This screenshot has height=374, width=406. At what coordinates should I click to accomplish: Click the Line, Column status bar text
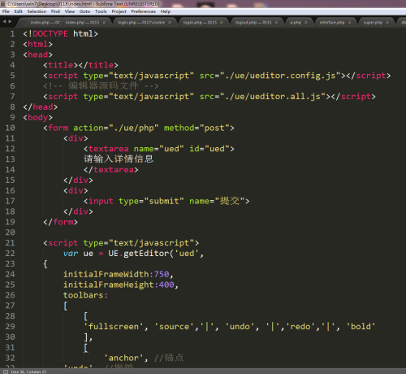click(28, 372)
